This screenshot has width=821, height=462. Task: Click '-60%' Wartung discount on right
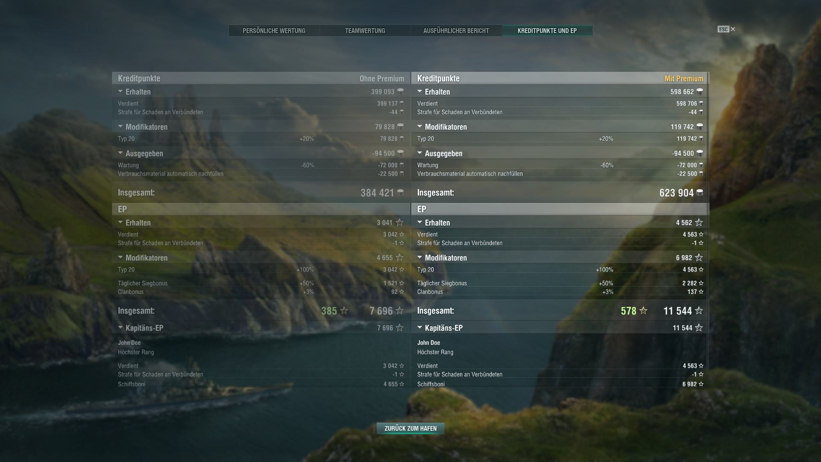point(607,165)
